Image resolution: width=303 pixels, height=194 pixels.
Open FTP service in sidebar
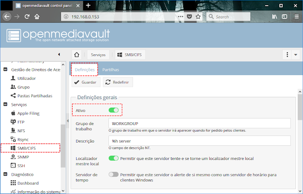pyautogui.click(x=18, y=122)
